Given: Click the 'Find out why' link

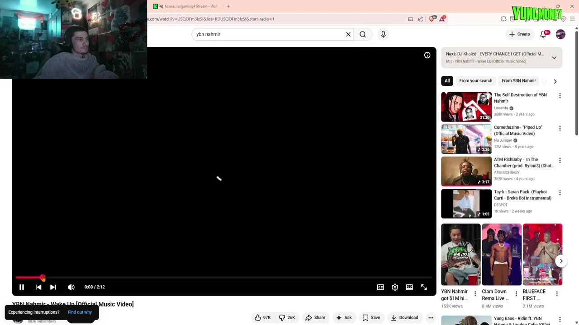Looking at the screenshot, I should pyautogui.click(x=80, y=312).
